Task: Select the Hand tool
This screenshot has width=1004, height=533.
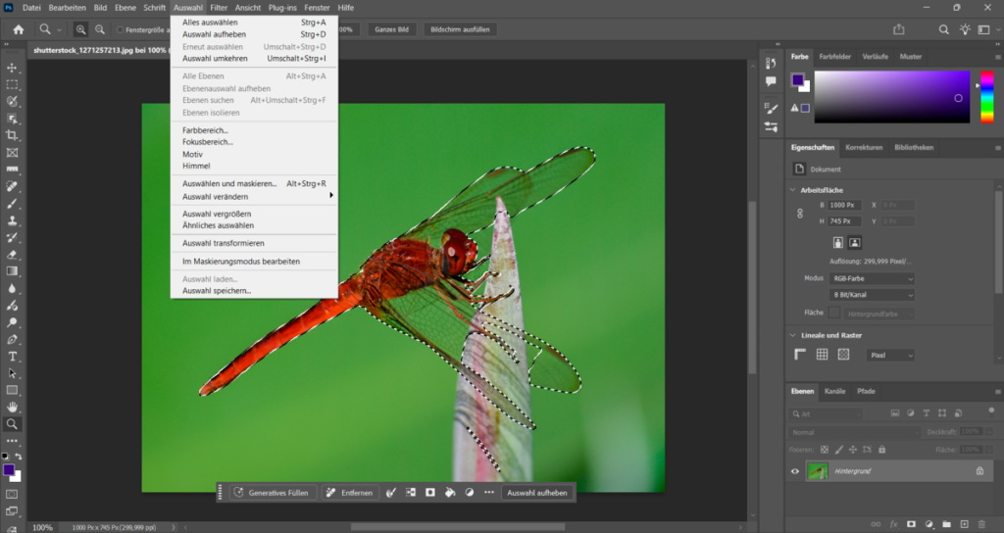Action: click(12, 407)
